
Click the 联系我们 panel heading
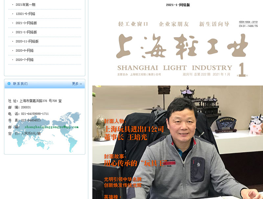pos(20,84)
